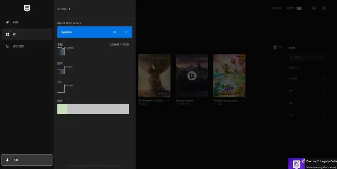Click the library filter search field
Viewport: 337px width, 169px height.
click(307, 57)
